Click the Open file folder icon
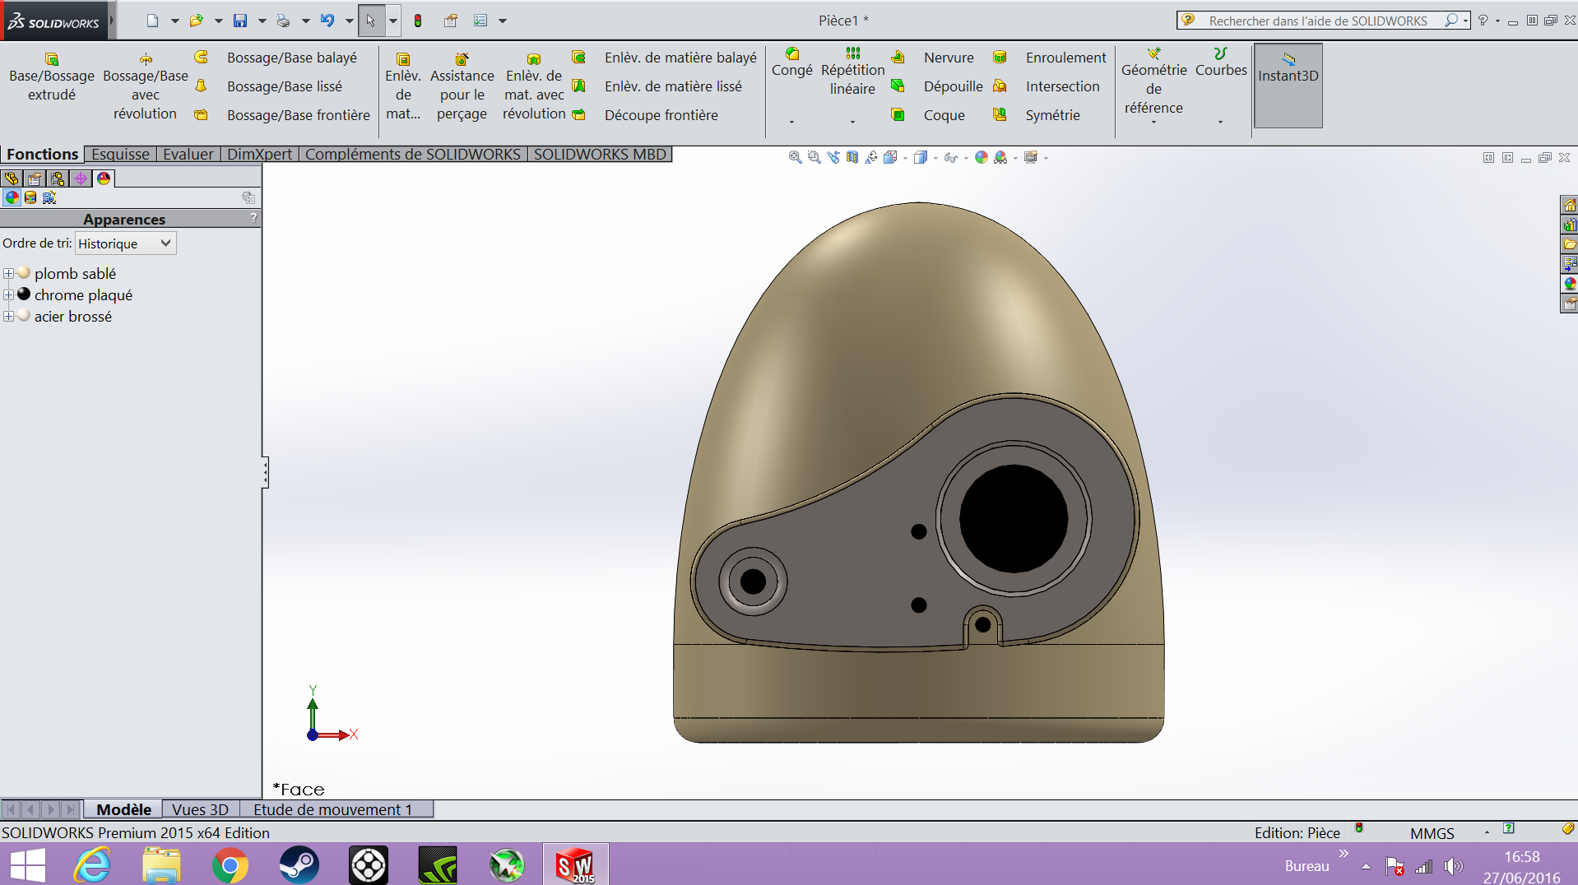The height and width of the screenshot is (885, 1578). click(196, 21)
